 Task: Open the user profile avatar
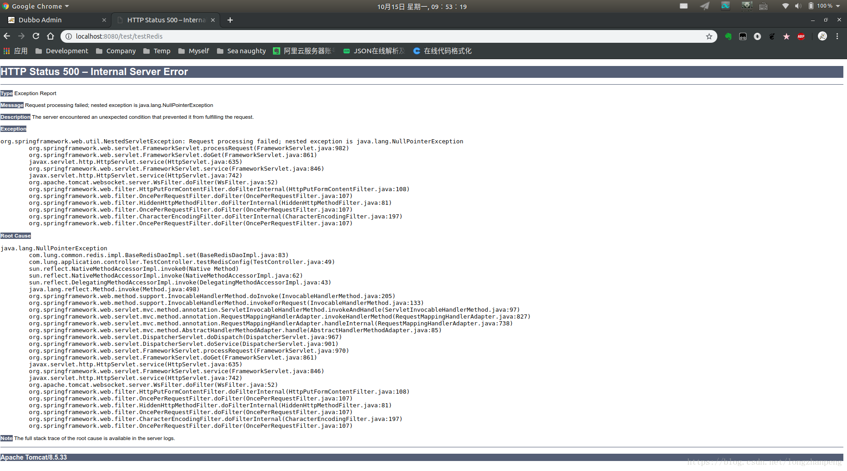click(x=822, y=36)
